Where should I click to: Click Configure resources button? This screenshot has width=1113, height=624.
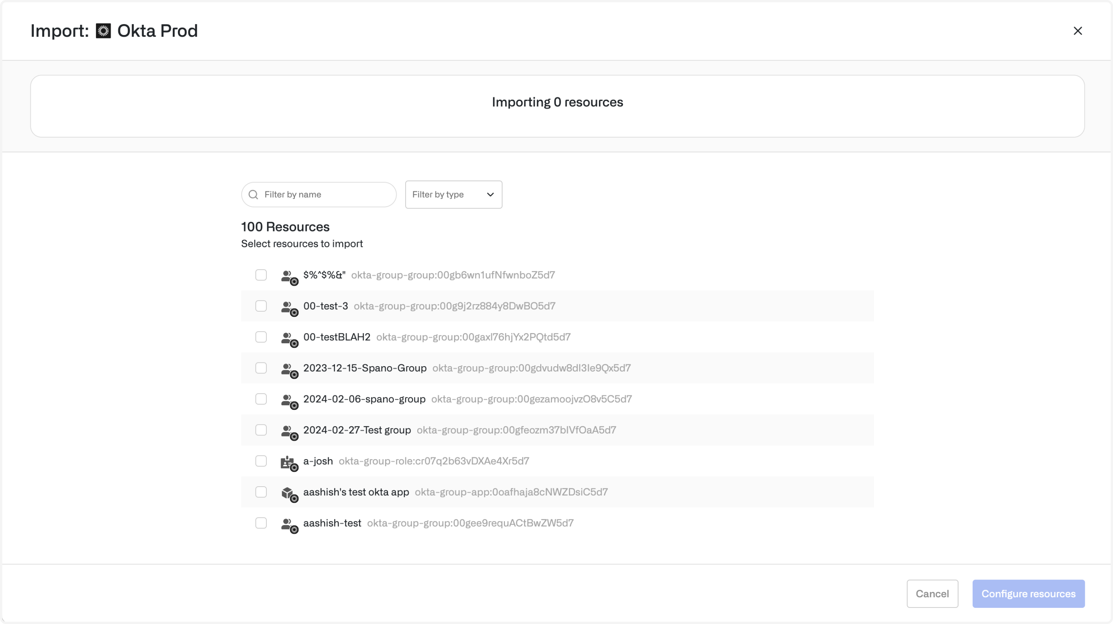(1028, 594)
